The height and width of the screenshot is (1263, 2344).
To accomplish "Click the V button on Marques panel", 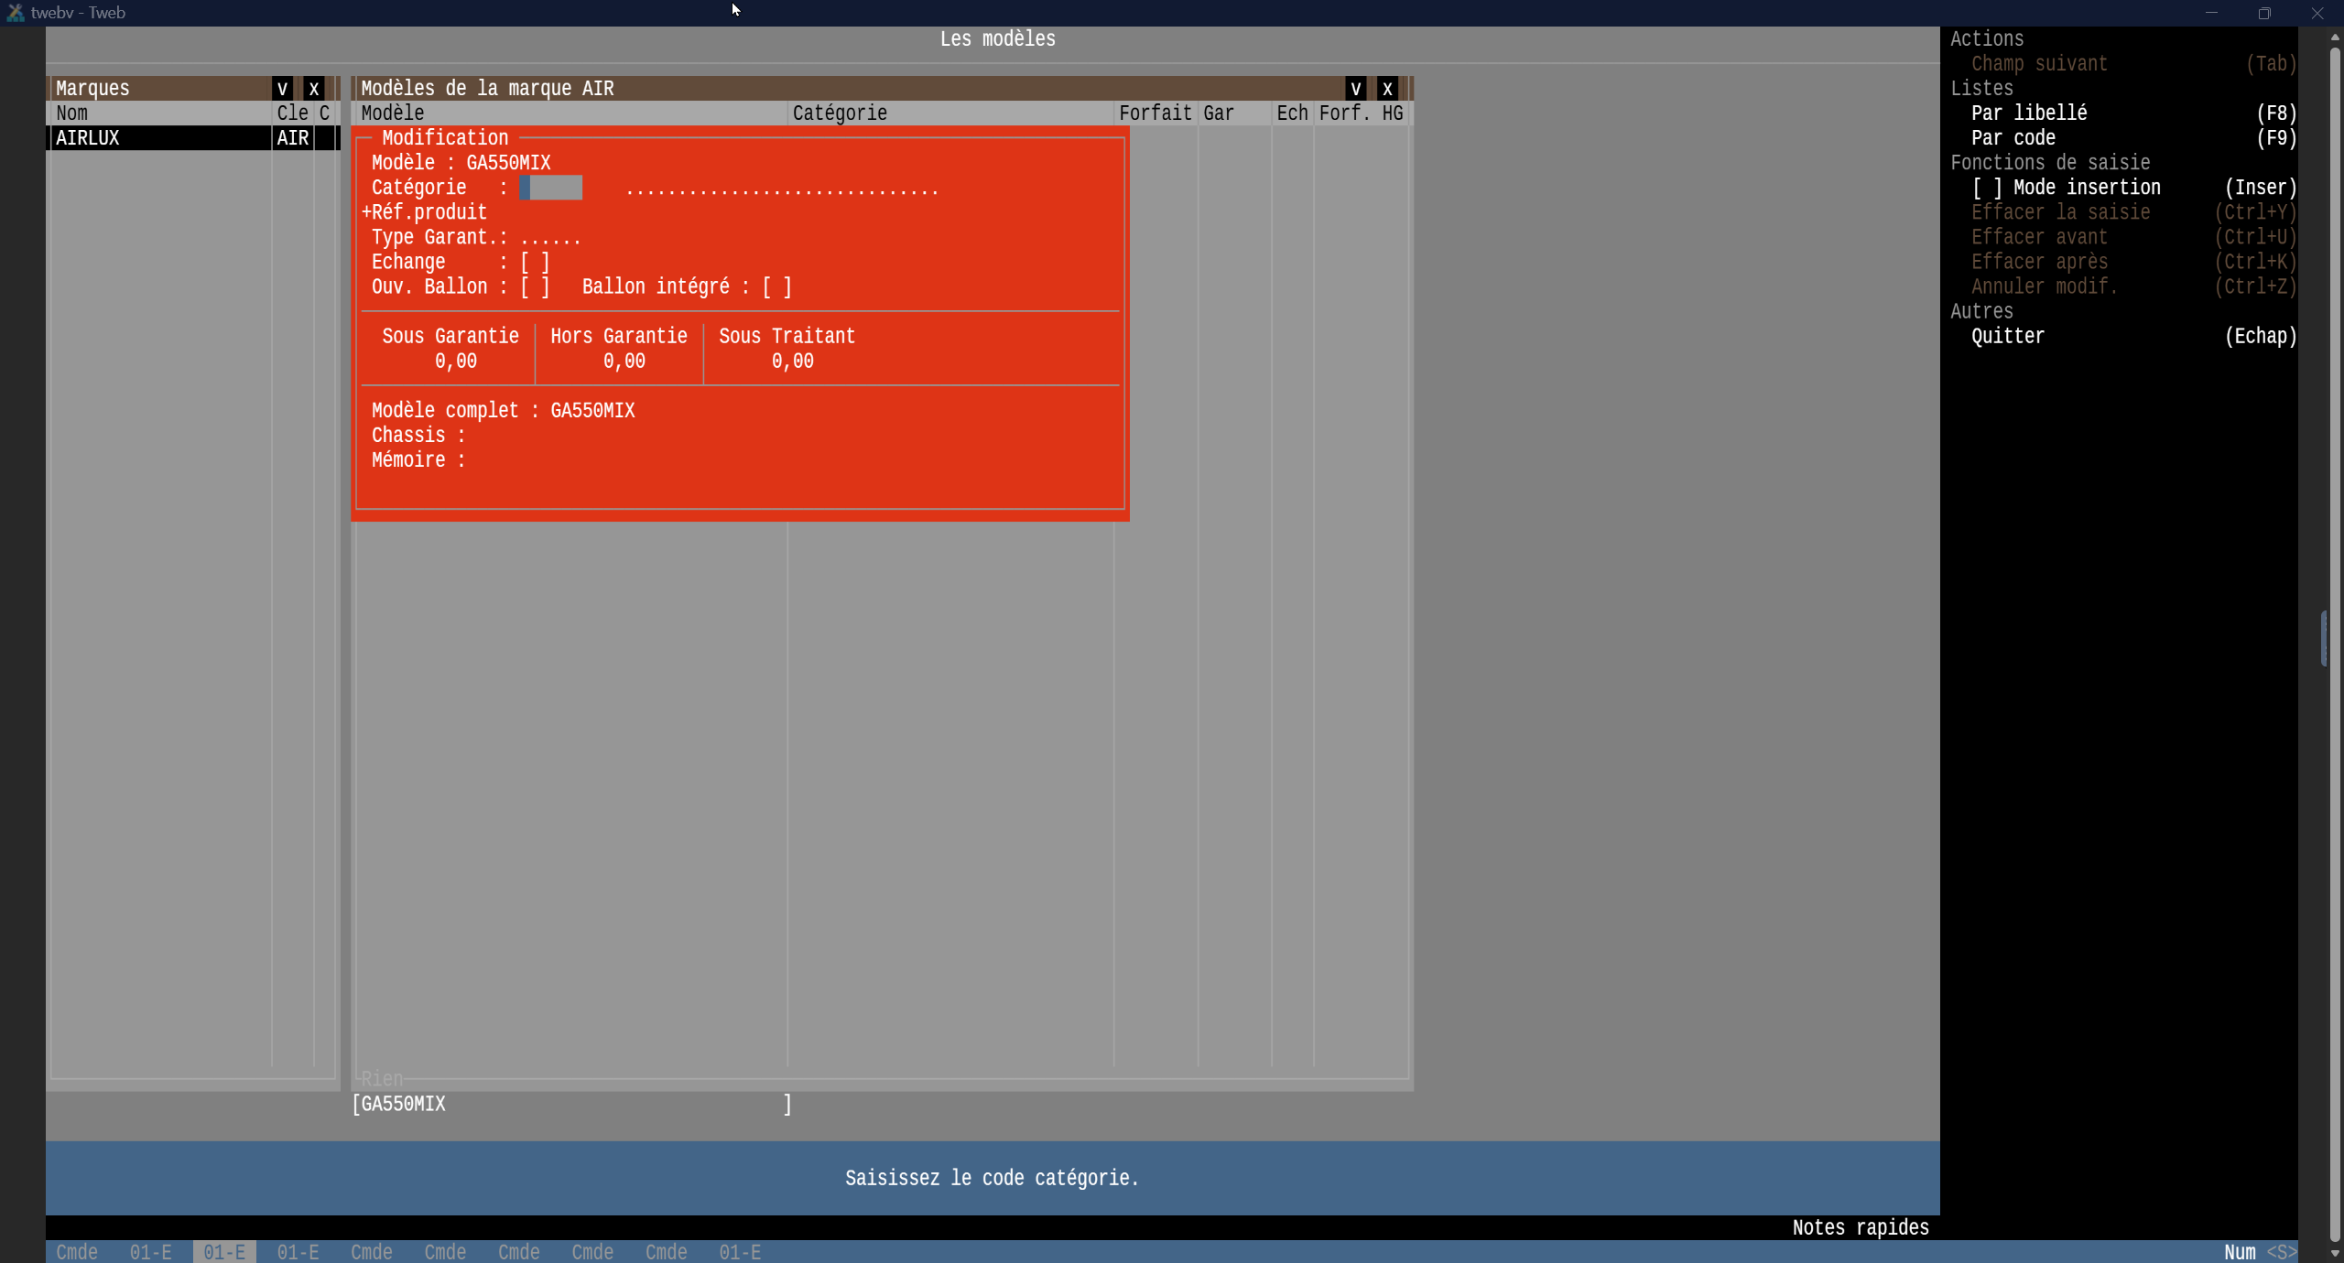I will tap(282, 89).
